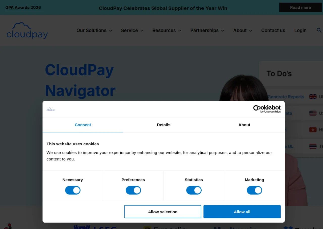323x229 pixels.
Task: Select the US flag in To Do's
Action: pos(313,113)
